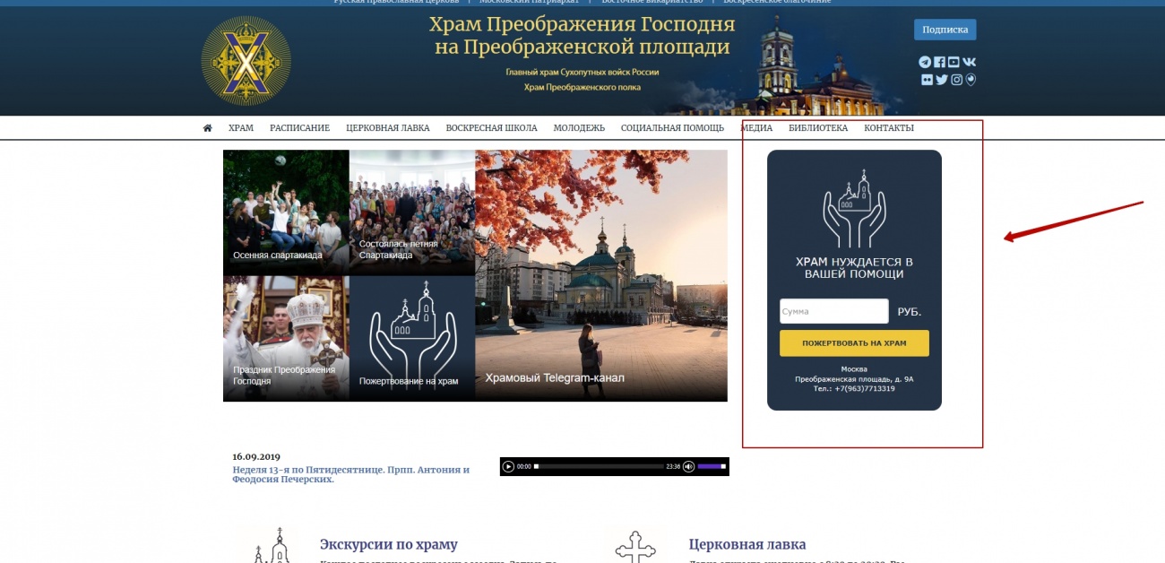Open the Twitter bird icon
Image resolution: width=1165 pixels, height=563 pixels.
coord(942,80)
